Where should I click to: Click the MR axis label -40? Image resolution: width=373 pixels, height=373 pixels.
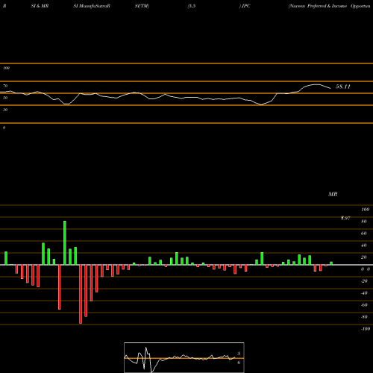pyautogui.click(x=364, y=293)
